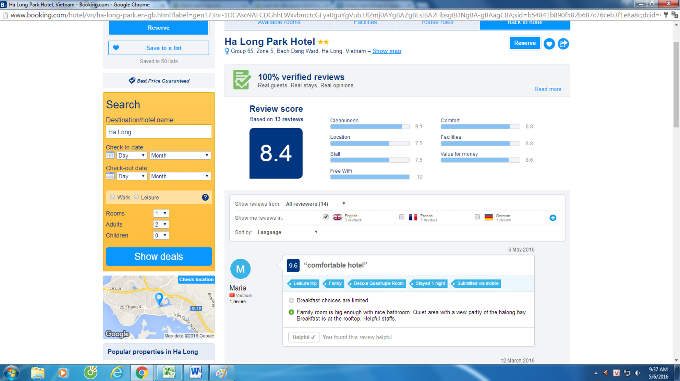This screenshot has height=381, width=680.
Task: Click the Best Price Guaranteed badge icon
Action: pyautogui.click(x=132, y=80)
